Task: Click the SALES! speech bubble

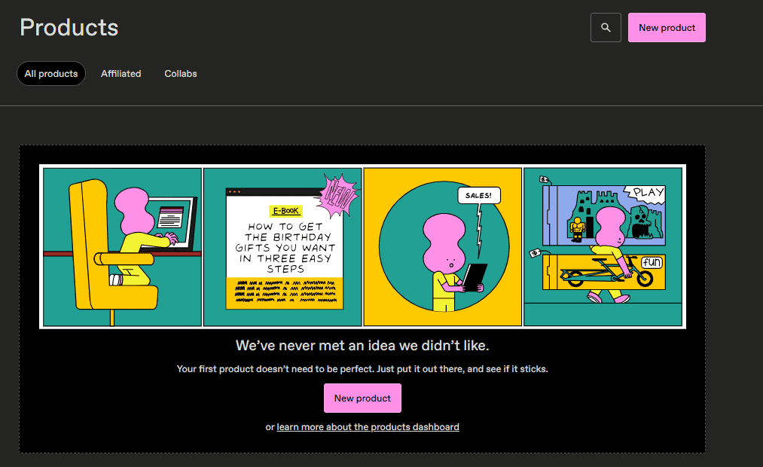Action: click(x=478, y=196)
